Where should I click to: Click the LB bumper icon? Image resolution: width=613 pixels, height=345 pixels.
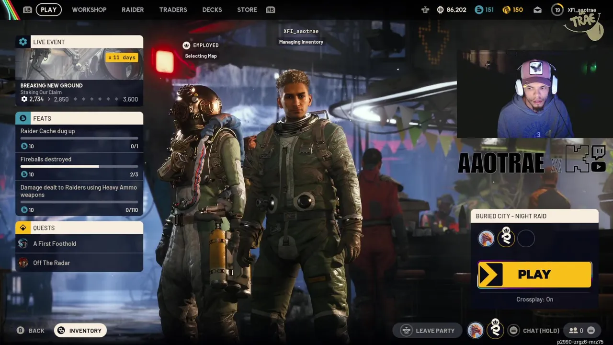tap(27, 10)
